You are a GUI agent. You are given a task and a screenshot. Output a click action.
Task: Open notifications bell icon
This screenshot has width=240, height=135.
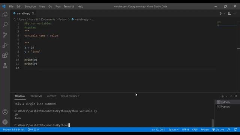point(235,130)
